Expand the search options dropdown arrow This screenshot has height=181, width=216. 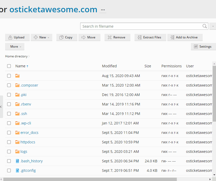[x=213, y=26]
